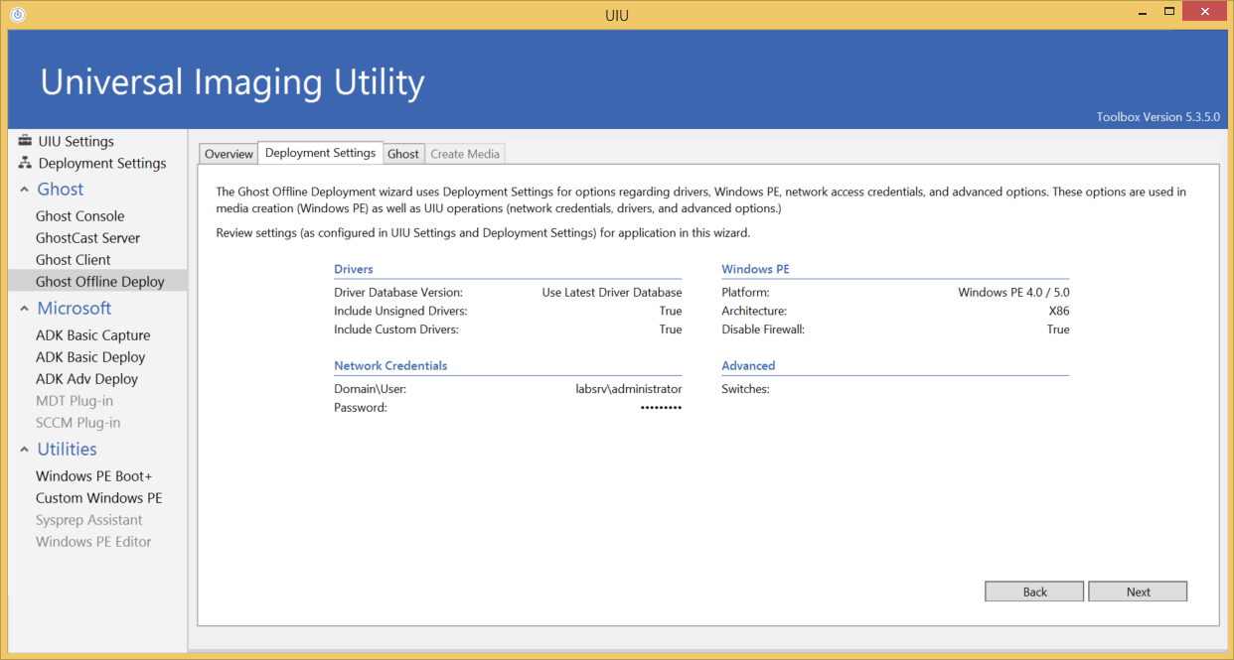Click the Disable Firewall label
The image size is (1234, 660).
[x=763, y=329]
